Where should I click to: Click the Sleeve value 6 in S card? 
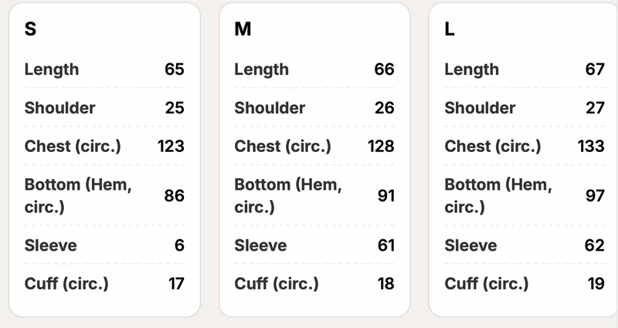click(x=179, y=245)
